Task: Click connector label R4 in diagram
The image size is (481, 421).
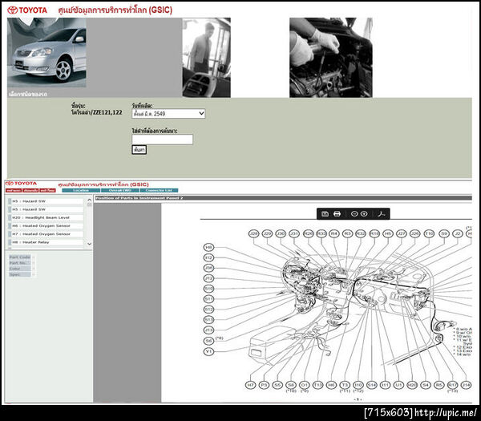Action: [334, 233]
